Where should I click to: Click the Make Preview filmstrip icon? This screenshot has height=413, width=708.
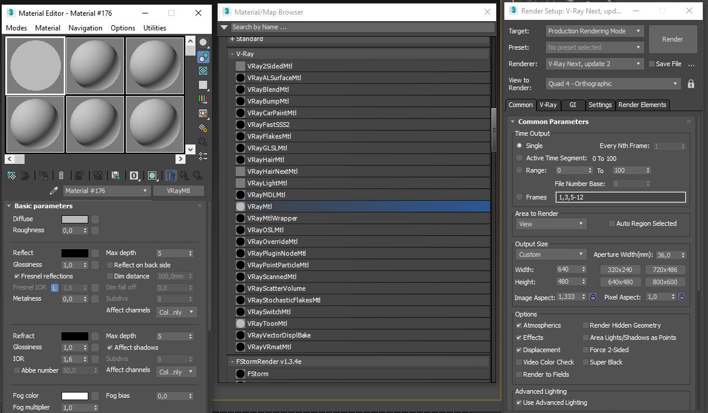(203, 113)
